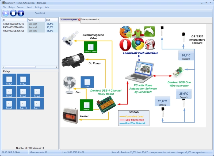The width and height of the screenshot is (214, 156).
Task: Toggle Relay2 in the Relays panel
Action: coord(23,79)
